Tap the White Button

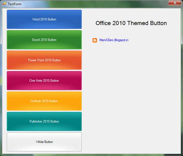44,142
